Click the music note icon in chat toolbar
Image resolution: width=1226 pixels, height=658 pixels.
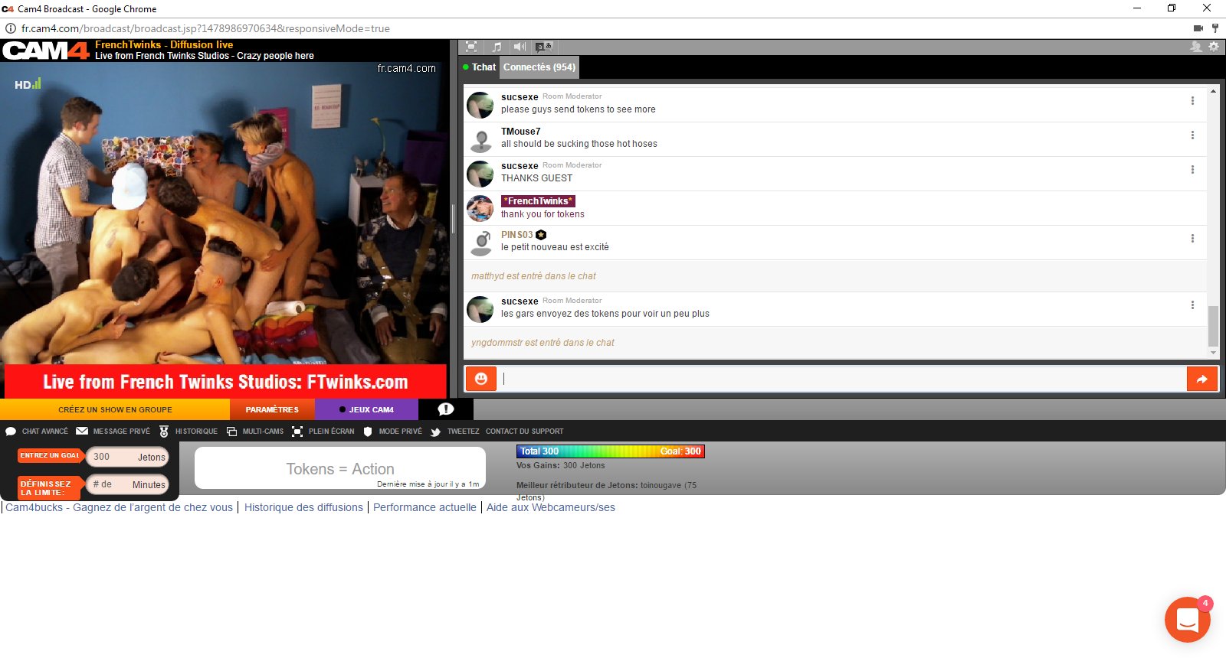(496, 47)
